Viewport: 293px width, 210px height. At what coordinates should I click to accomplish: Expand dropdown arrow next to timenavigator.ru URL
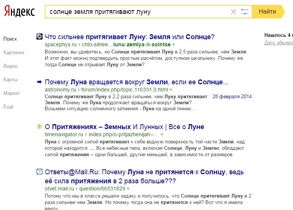click(162, 135)
